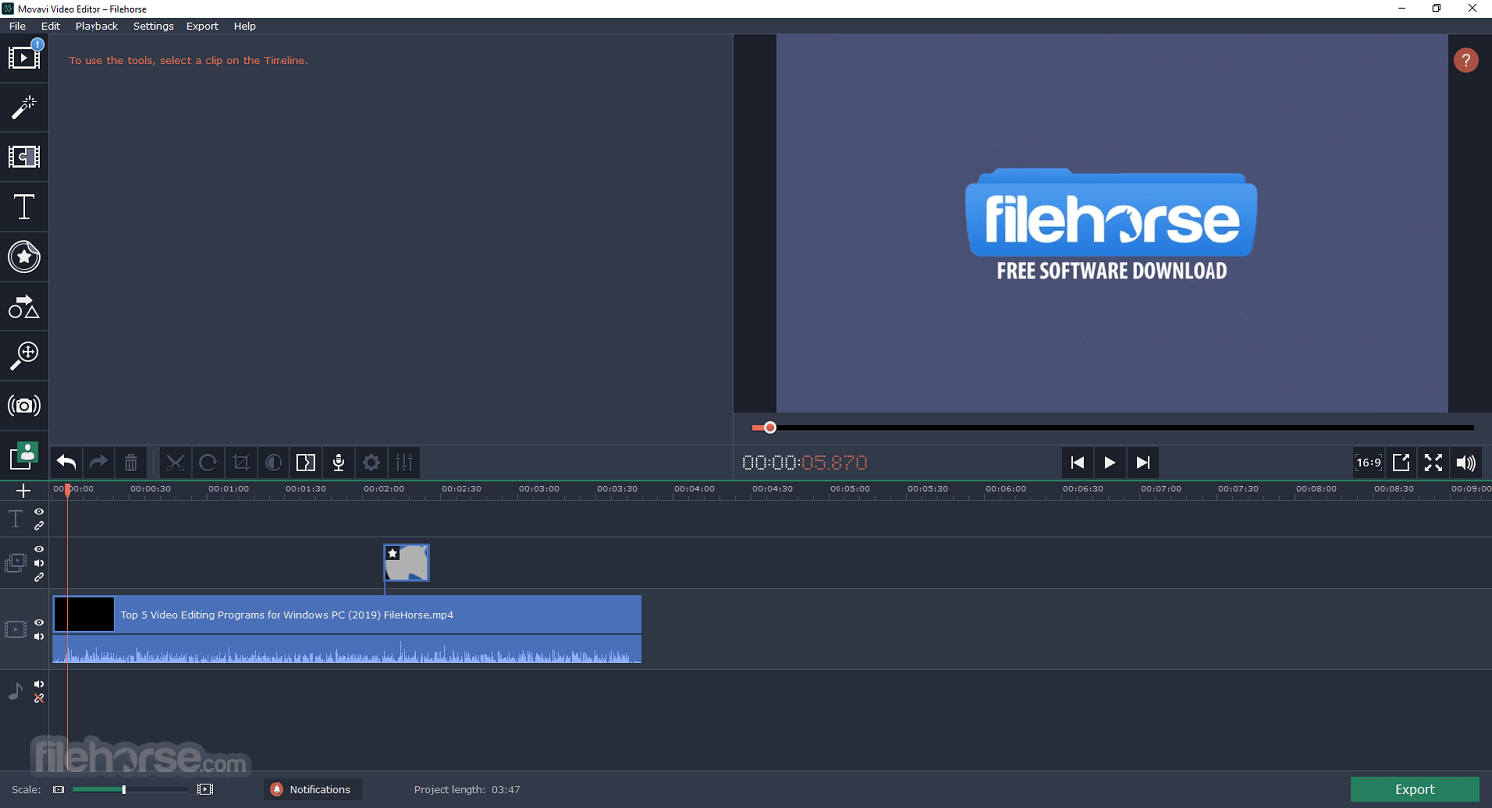Click the Title track T icon

click(16, 518)
